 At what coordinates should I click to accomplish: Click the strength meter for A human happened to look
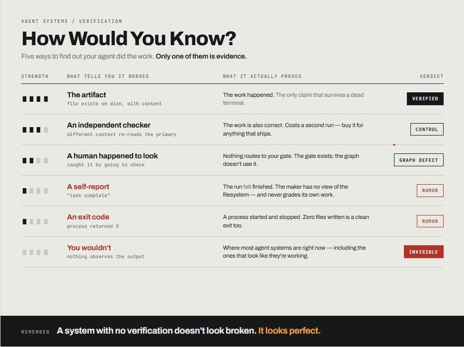point(35,161)
